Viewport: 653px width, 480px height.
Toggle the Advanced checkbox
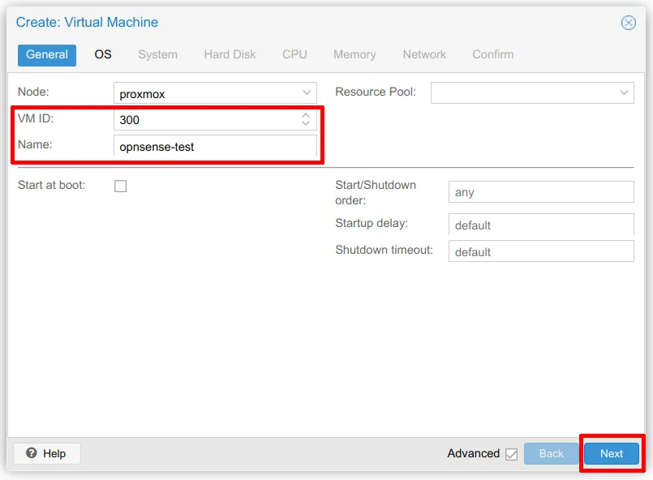coord(511,454)
